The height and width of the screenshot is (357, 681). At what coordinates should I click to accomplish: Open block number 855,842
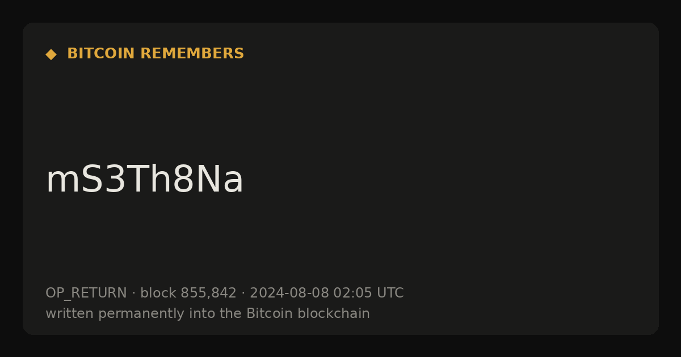tap(208, 293)
